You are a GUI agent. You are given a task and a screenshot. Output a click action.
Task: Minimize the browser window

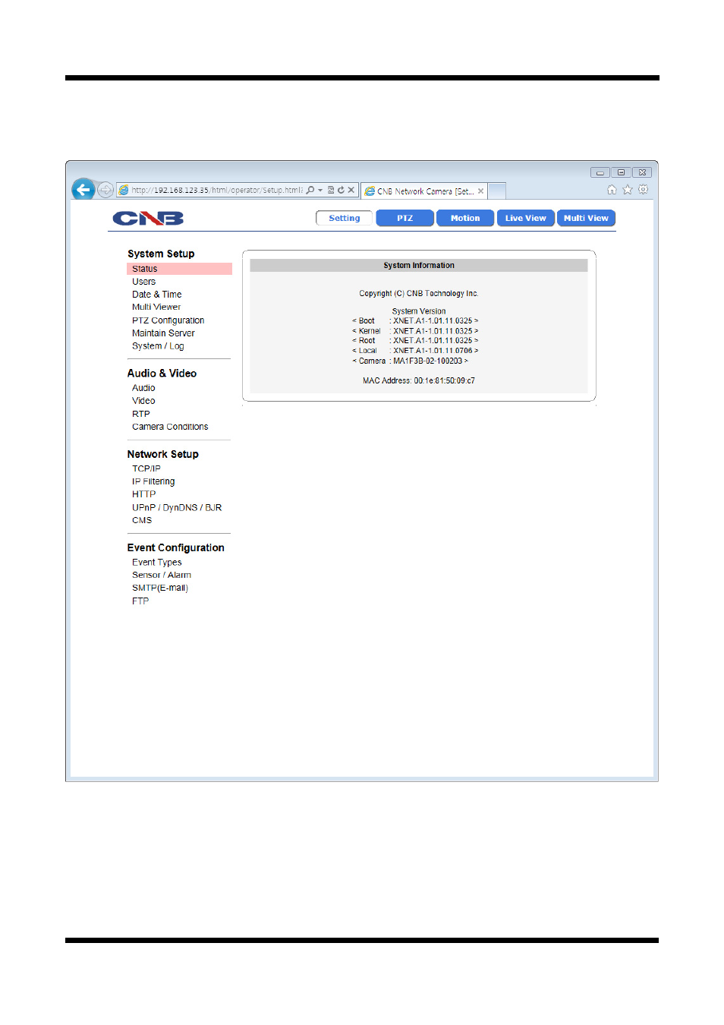[600, 172]
